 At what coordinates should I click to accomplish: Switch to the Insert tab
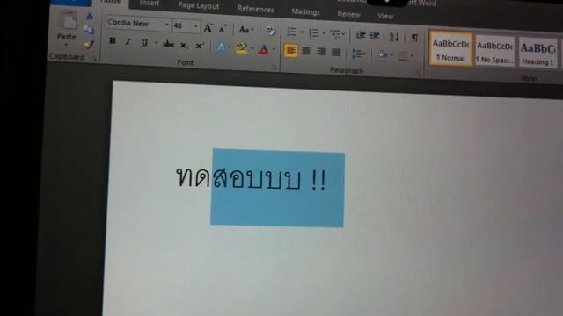[150, 3]
